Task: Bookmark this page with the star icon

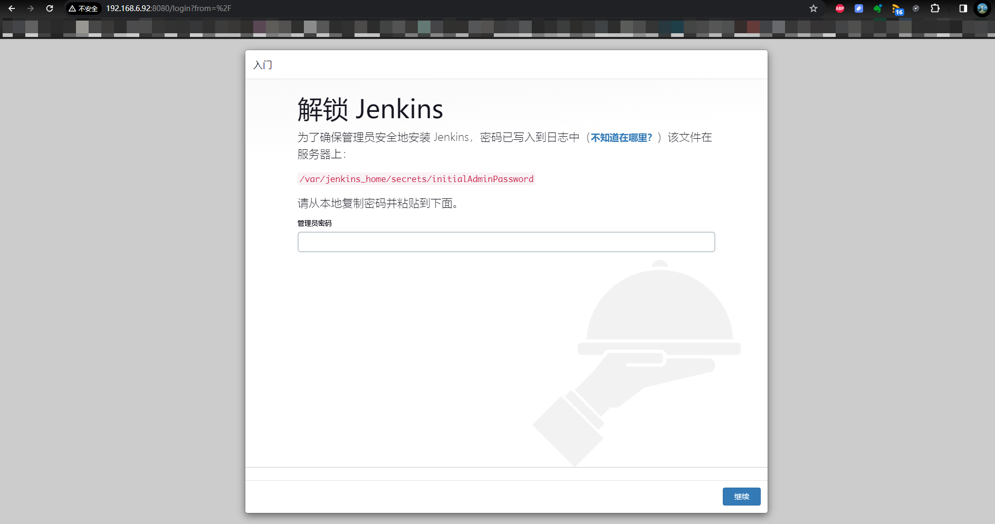Action: coord(814,8)
